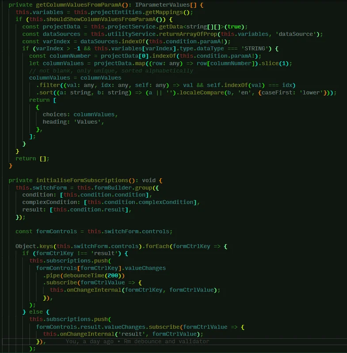This screenshot has width=347, height=353.
Task: Click the slice method call
Action: pyautogui.click(x=271, y=63)
